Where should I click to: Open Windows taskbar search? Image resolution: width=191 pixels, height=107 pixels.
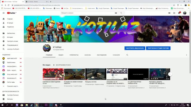[x=7, y=105]
